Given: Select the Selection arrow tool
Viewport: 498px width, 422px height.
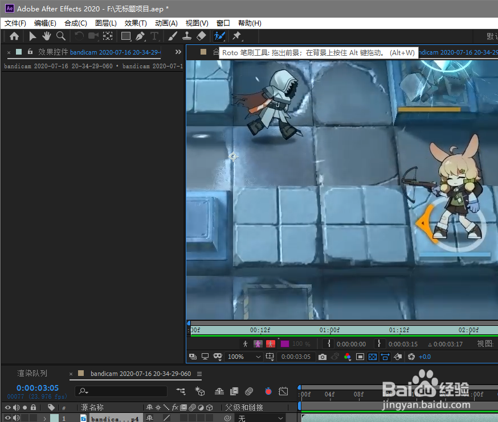Looking at the screenshot, I should [32, 36].
